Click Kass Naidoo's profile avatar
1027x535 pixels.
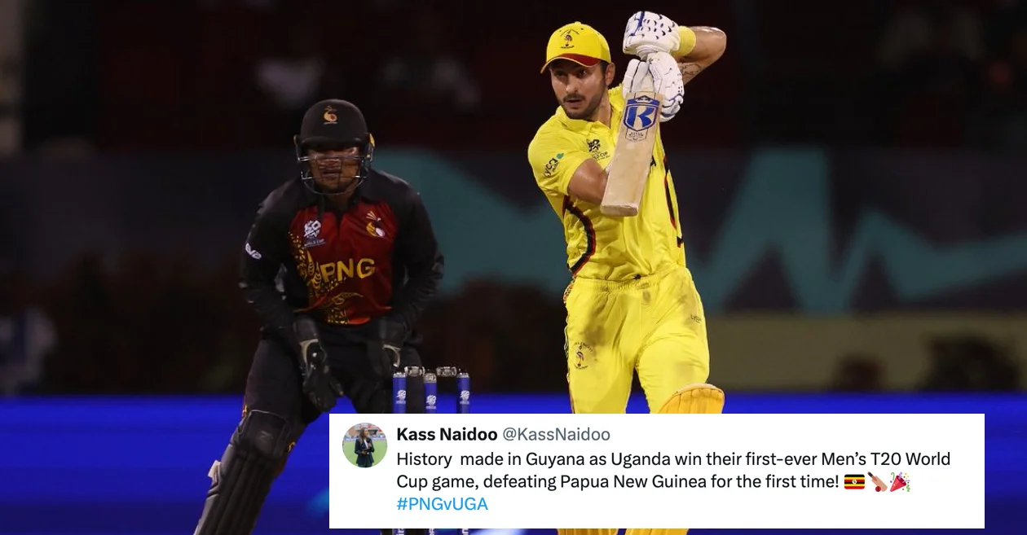point(364,445)
